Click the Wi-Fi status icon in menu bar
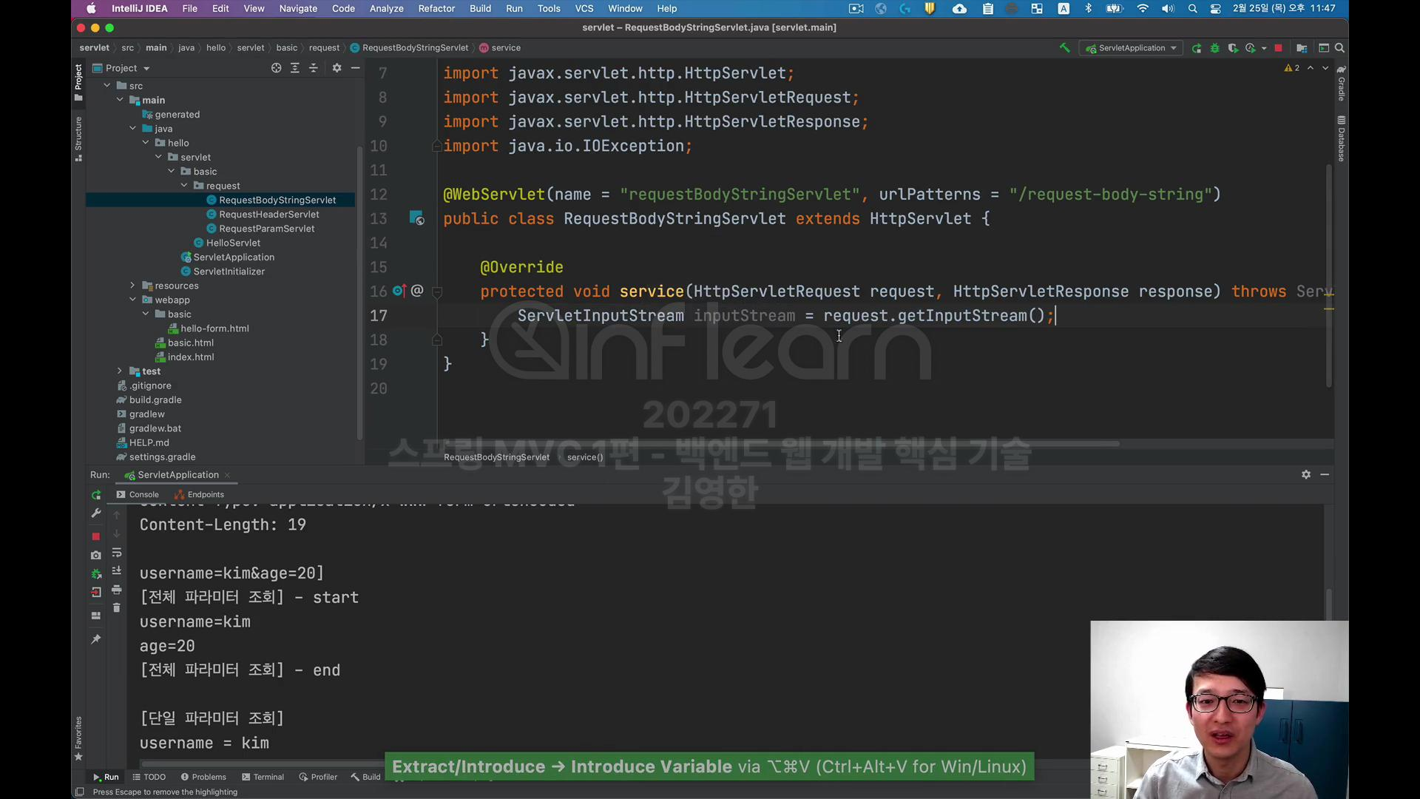Screen dimensions: 1420x799 (1143, 9)
